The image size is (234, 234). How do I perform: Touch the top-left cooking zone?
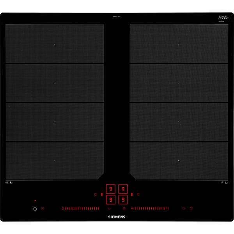tap(55, 44)
